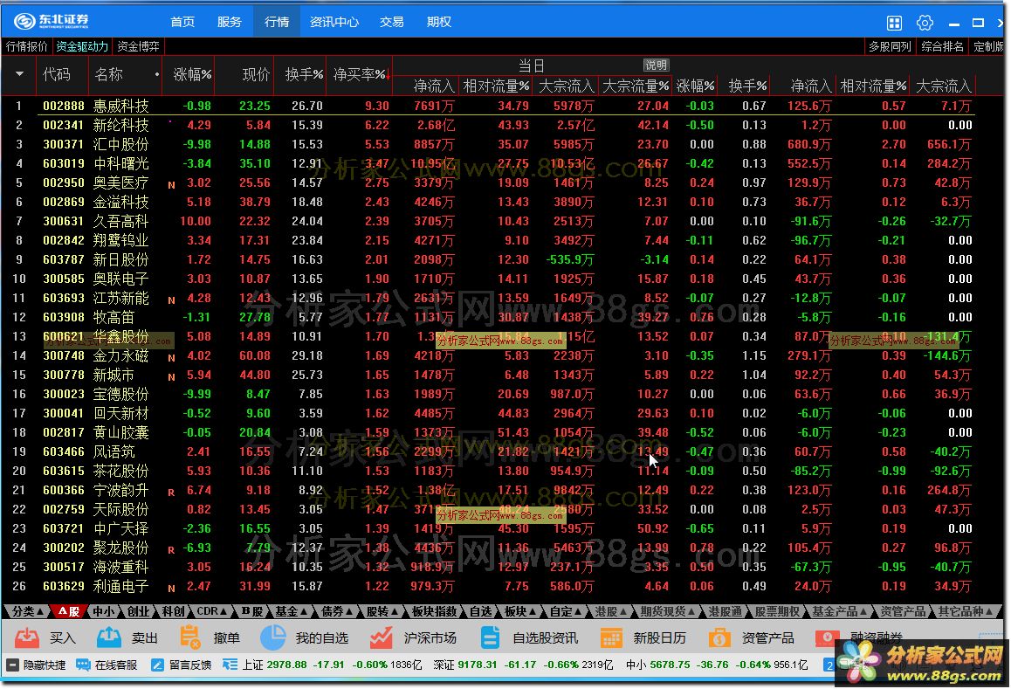Viewport: 1011px width, 689px height.
Task: Sort by 涨幅% column header next to 名称
Action: 192,75
